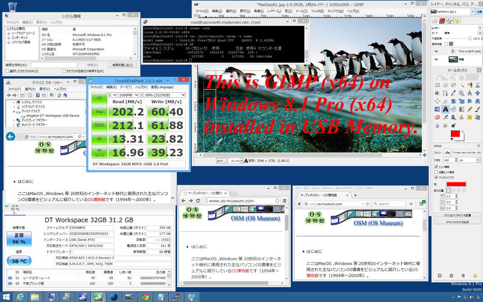
Task: Collapse the Disk Drives node in Device Manager
Action: (14, 111)
